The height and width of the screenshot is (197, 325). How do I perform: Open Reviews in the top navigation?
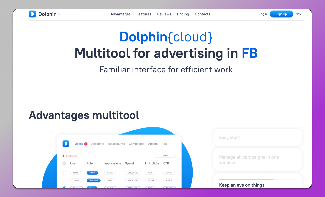[x=164, y=14]
